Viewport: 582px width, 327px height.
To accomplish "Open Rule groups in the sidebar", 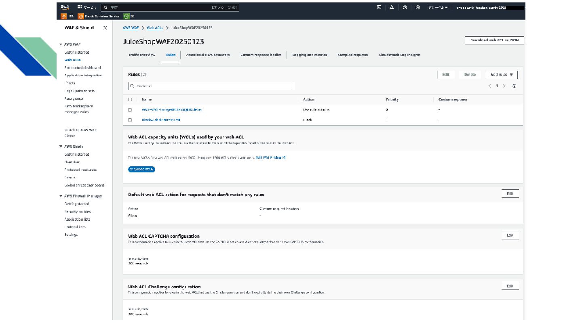I will [x=74, y=99].
